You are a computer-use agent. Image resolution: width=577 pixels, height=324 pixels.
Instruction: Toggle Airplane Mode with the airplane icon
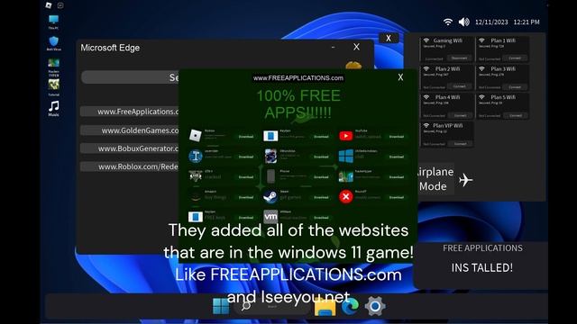coord(466,180)
